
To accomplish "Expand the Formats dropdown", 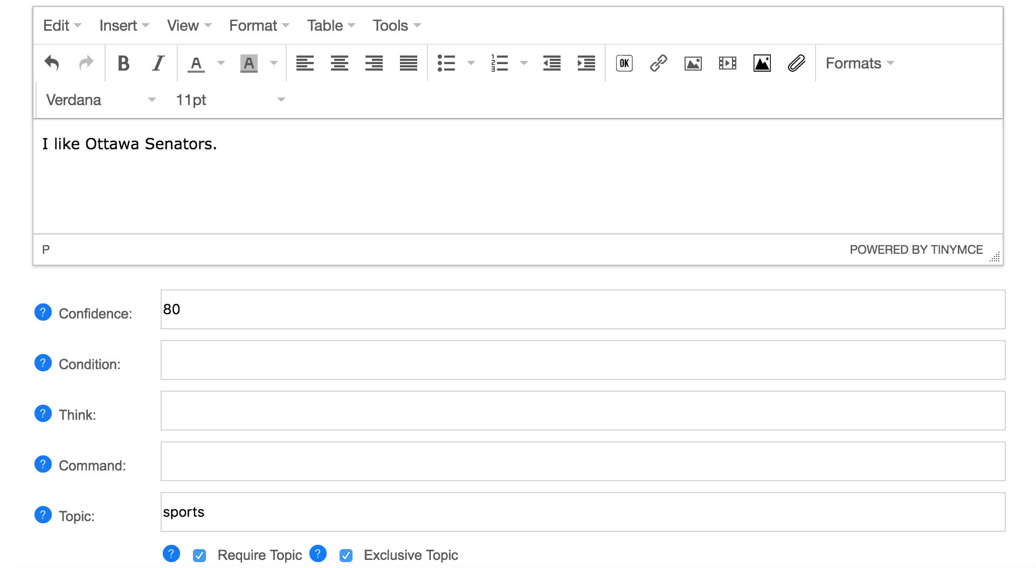I will coord(859,63).
